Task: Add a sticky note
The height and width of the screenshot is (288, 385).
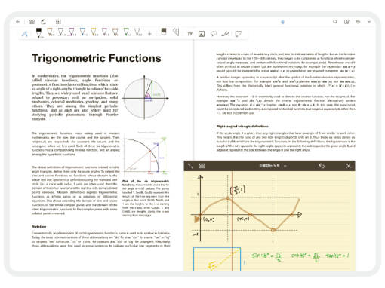Action: pos(238,34)
